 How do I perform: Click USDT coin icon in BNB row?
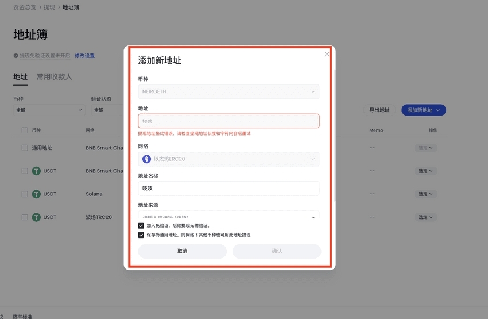(x=36, y=171)
